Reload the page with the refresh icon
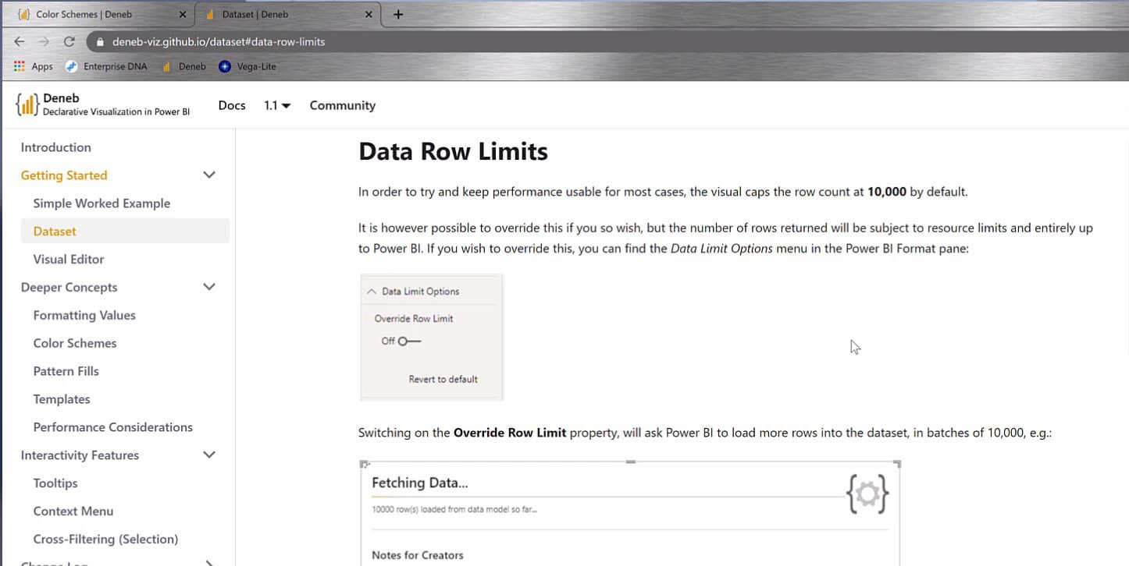 (69, 41)
